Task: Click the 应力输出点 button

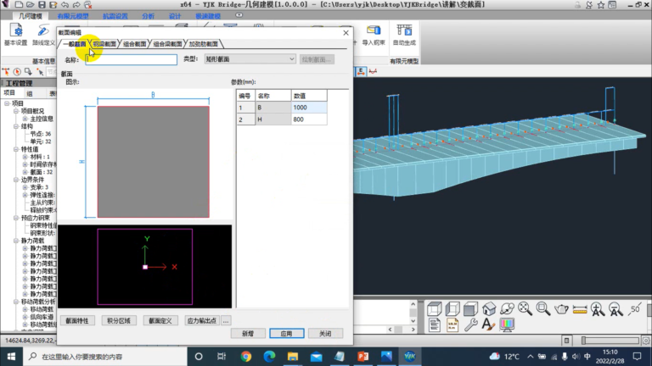Action: (x=202, y=321)
